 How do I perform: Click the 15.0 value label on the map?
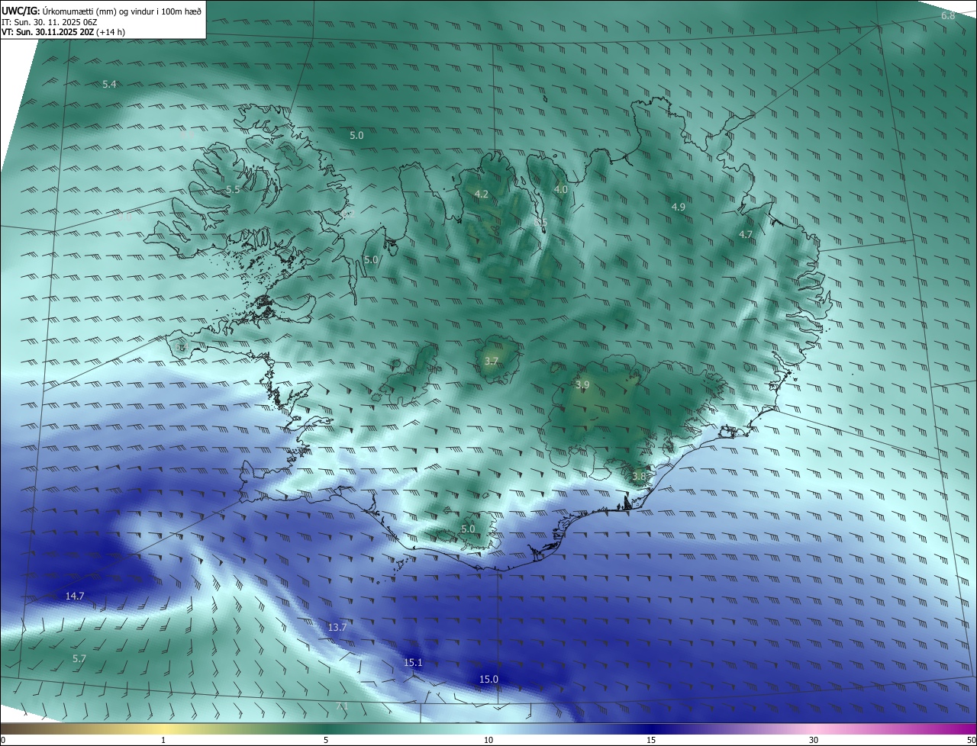[488, 679]
